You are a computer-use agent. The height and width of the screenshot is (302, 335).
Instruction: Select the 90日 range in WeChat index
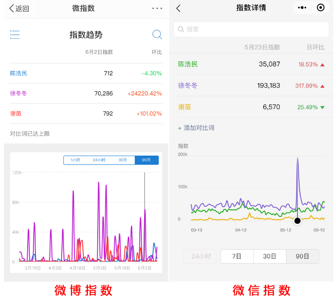click(303, 256)
